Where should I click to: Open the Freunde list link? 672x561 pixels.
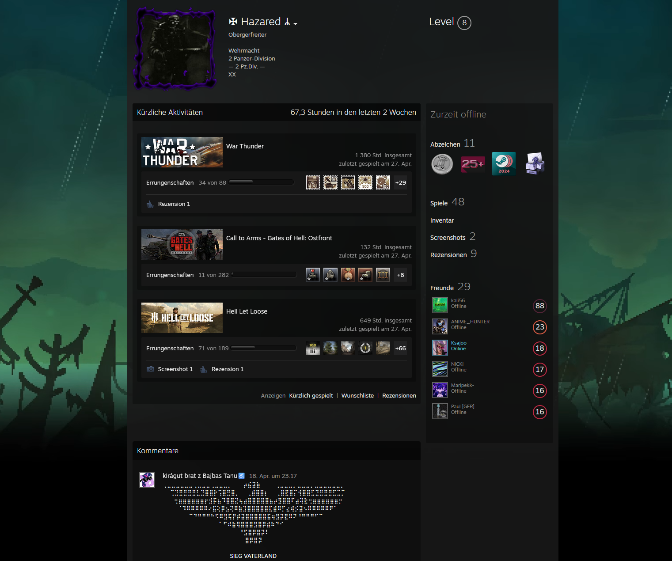[442, 288]
